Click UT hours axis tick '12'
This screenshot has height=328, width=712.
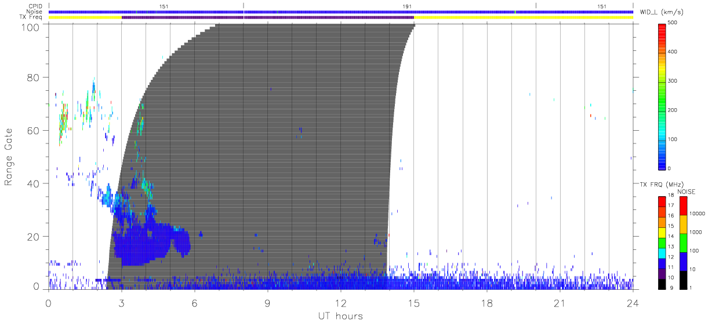tap(341, 303)
